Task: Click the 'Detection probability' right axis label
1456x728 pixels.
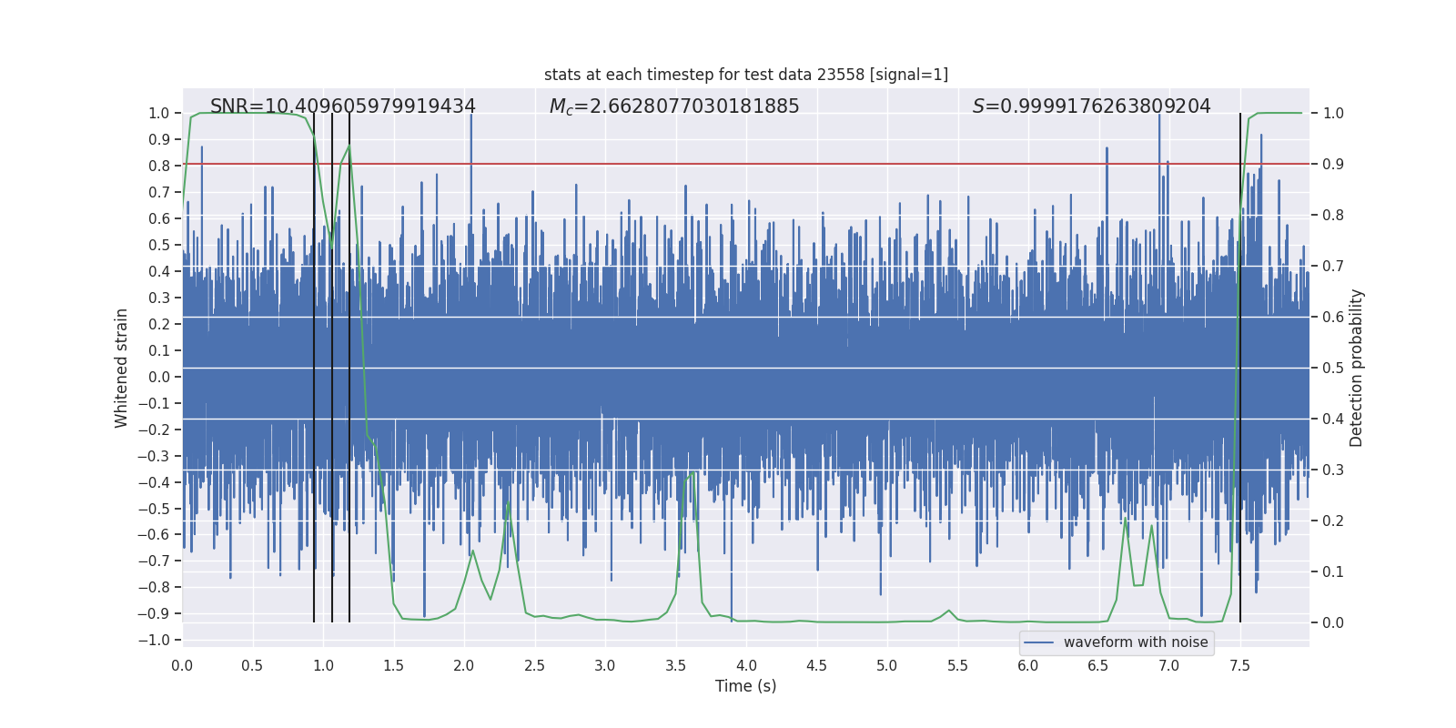Action: (1357, 368)
